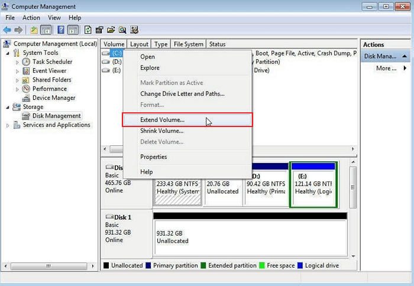
Task: Select the Disk 1 unallocated 931.32 GB block
Action: point(248,237)
